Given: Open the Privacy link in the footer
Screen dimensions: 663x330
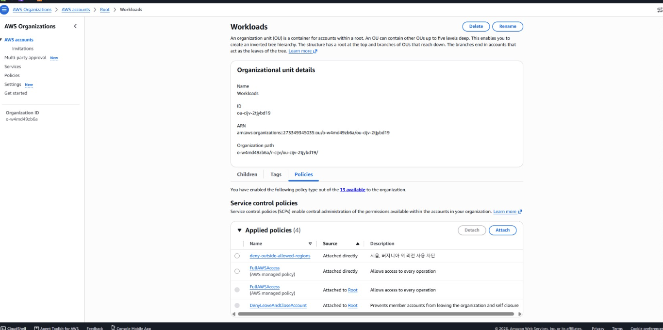Looking at the screenshot, I should pyautogui.click(x=598, y=328).
